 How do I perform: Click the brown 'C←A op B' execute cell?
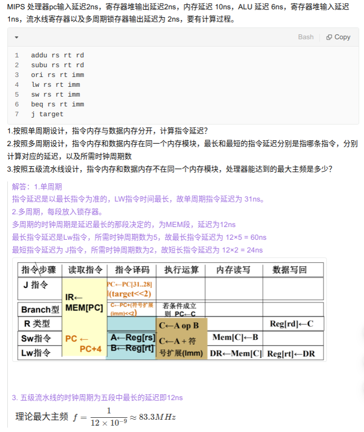click(x=179, y=325)
